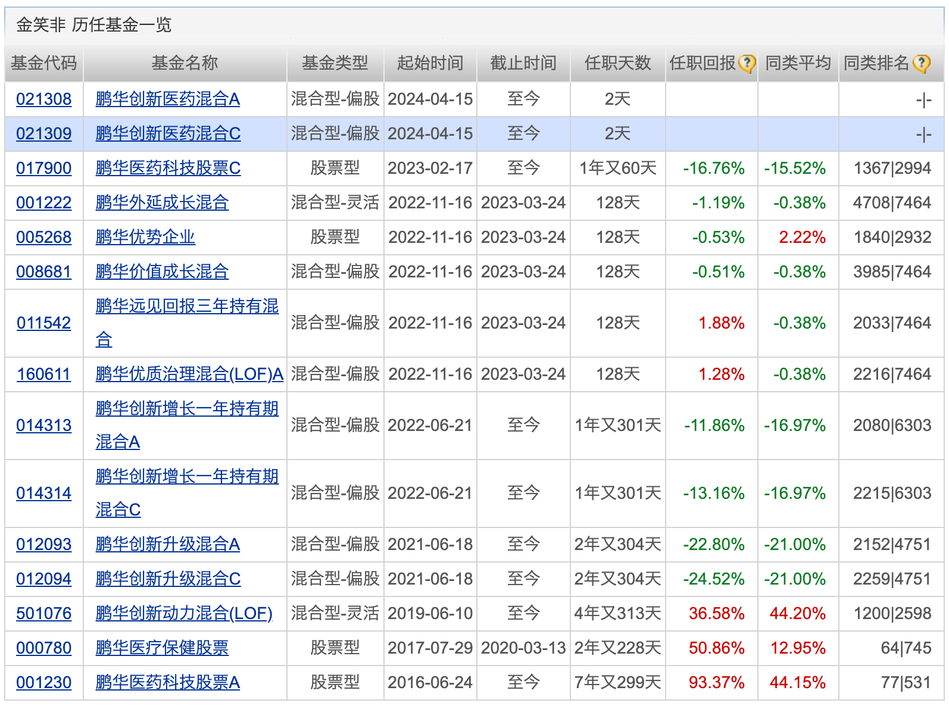The height and width of the screenshot is (706, 949).
Task: Open fund code 017900 link
Action: click(x=44, y=168)
